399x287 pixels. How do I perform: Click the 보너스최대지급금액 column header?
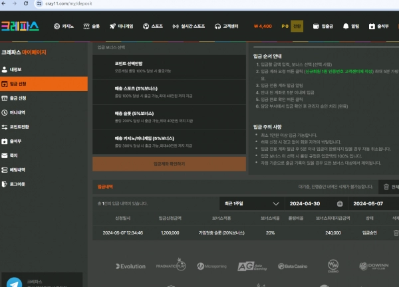pos(333,218)
